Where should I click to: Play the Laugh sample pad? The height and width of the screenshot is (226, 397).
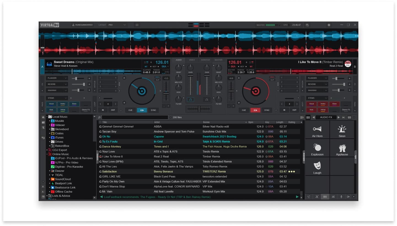pos(317,167)
